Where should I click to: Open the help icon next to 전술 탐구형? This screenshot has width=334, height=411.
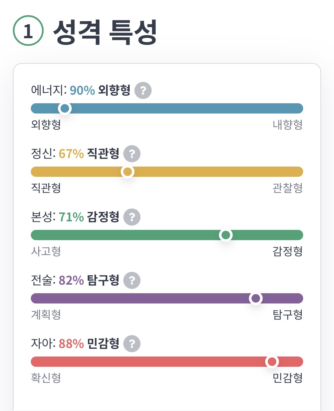point(132,280)
